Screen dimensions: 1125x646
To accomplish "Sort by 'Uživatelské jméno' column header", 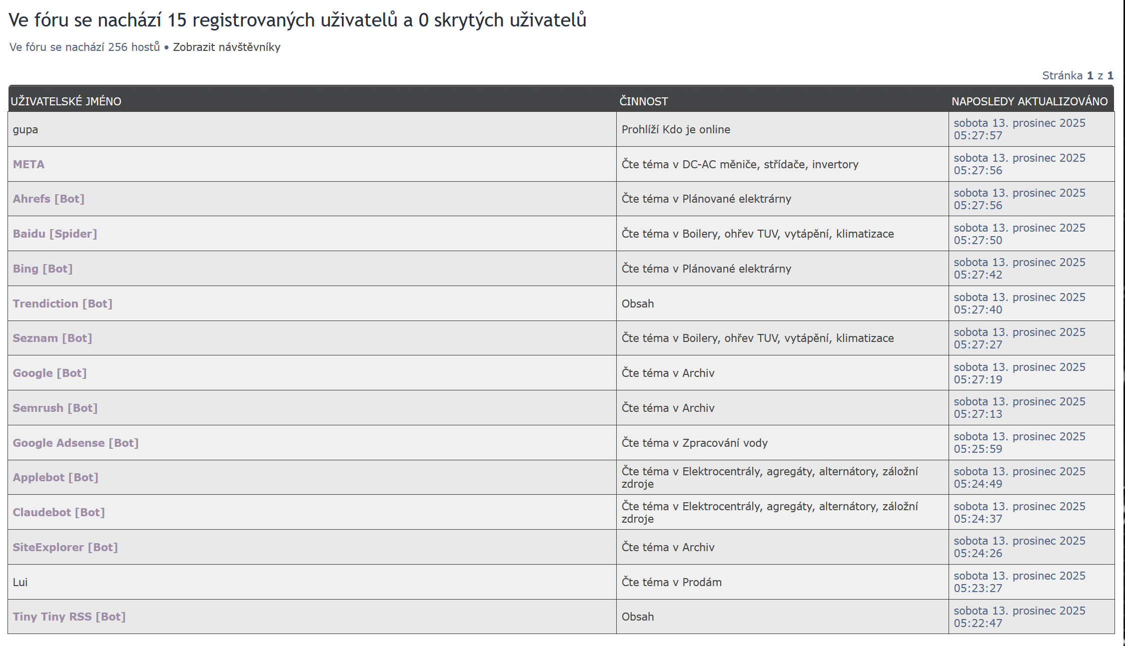I will click(x=66, y=101).
